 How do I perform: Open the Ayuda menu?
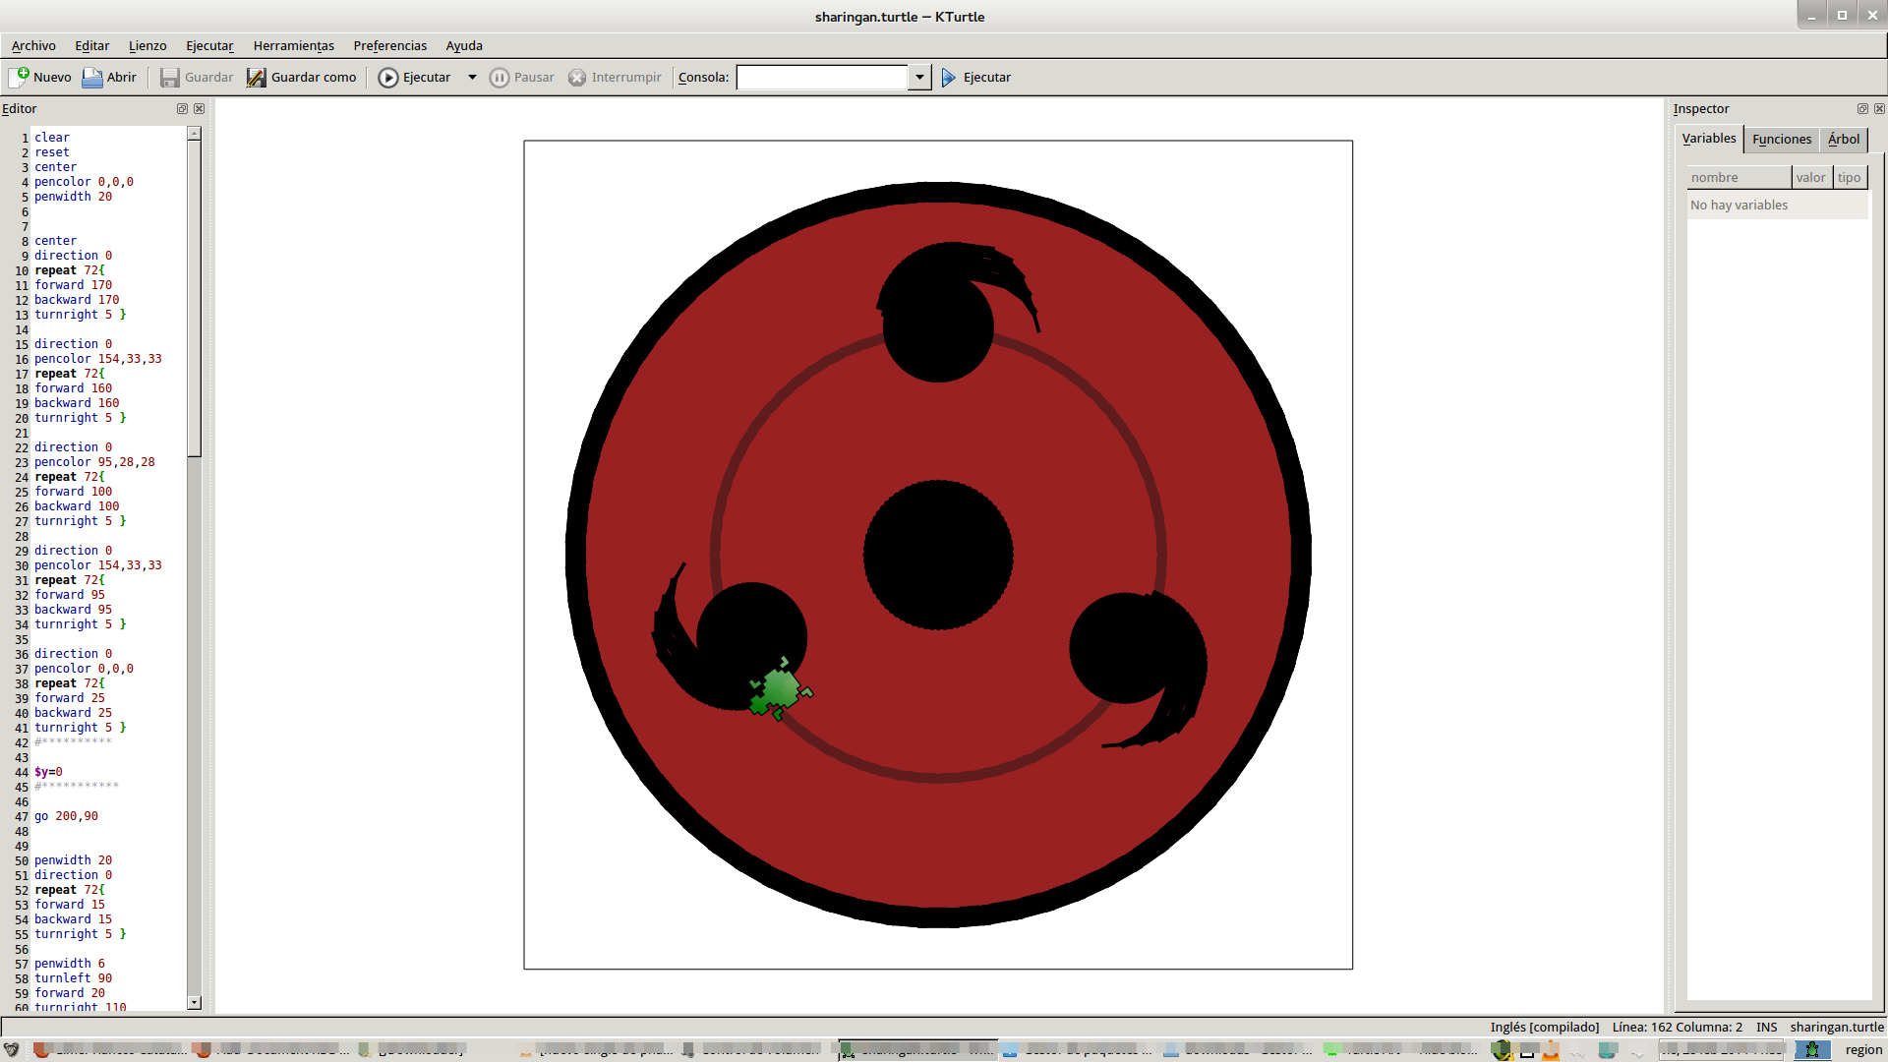tap(463, 45)
